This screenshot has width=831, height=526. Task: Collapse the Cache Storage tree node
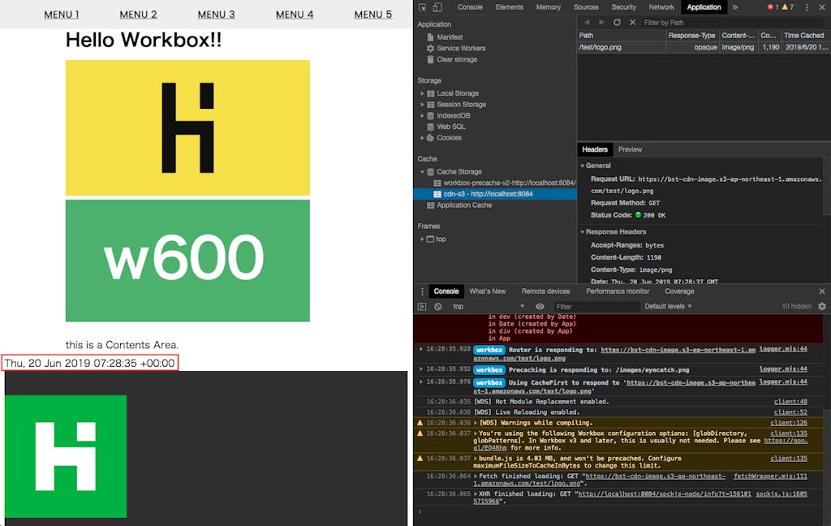tap(422, 172)
